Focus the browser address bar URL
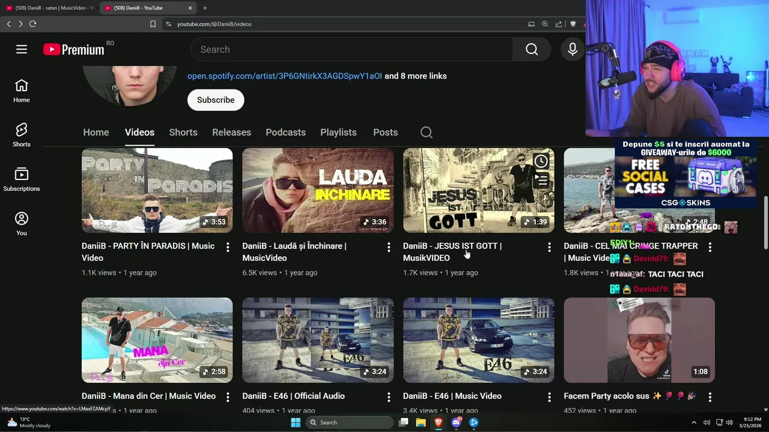This screenshot has width=769, height=432. click(x=214, y=24)
